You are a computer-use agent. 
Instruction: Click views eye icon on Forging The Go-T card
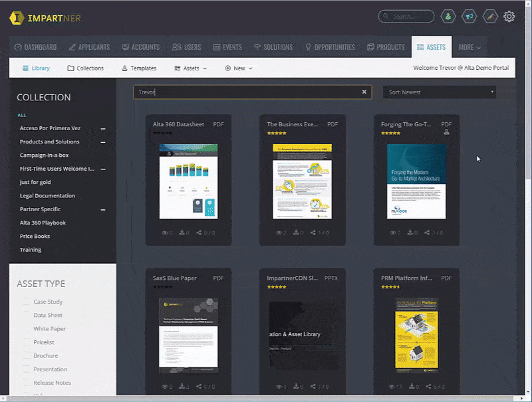pos(393,233)
